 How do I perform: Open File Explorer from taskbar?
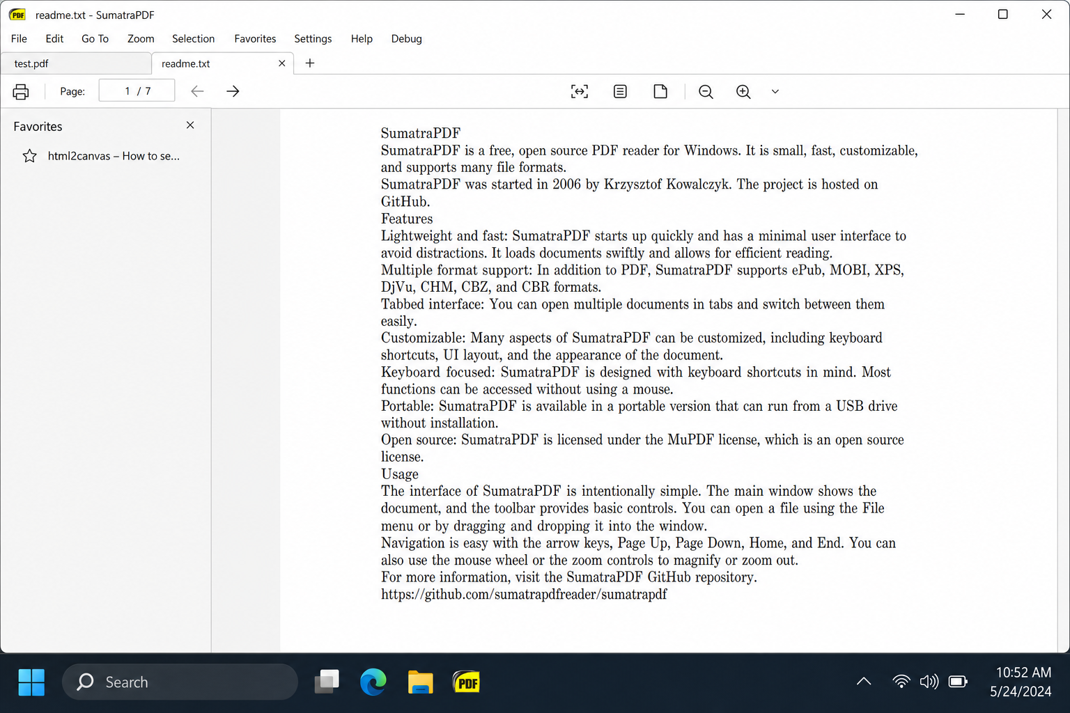coord(420,682)
